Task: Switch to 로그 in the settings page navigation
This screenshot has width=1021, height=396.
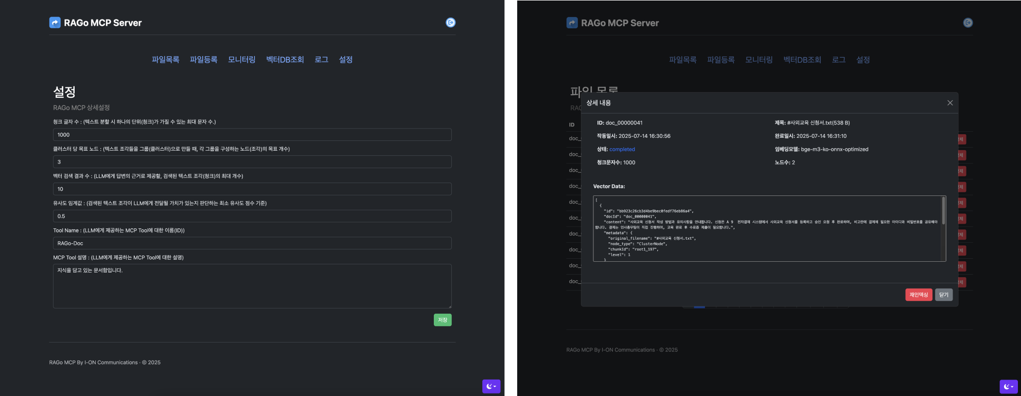Action: pyautogui.click(x=321, y=60)
